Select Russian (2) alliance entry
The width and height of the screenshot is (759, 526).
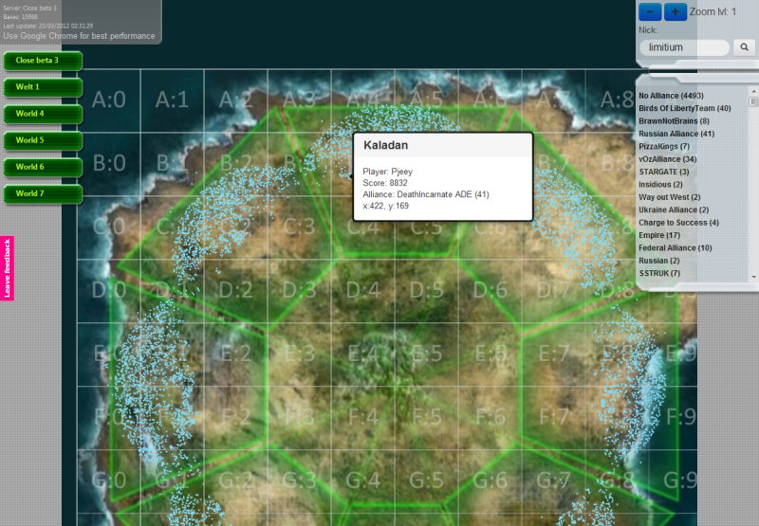[658, 261]
